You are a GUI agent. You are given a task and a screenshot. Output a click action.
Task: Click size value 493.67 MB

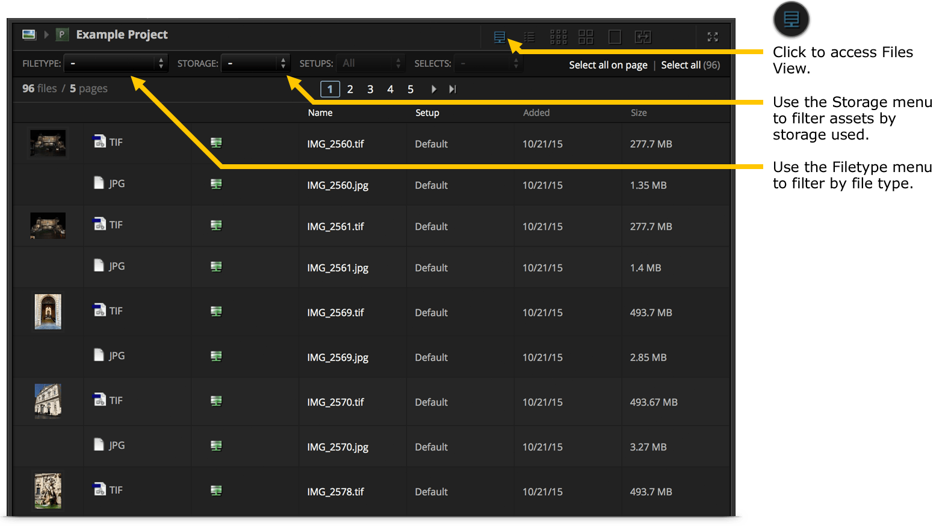(654, 402)
